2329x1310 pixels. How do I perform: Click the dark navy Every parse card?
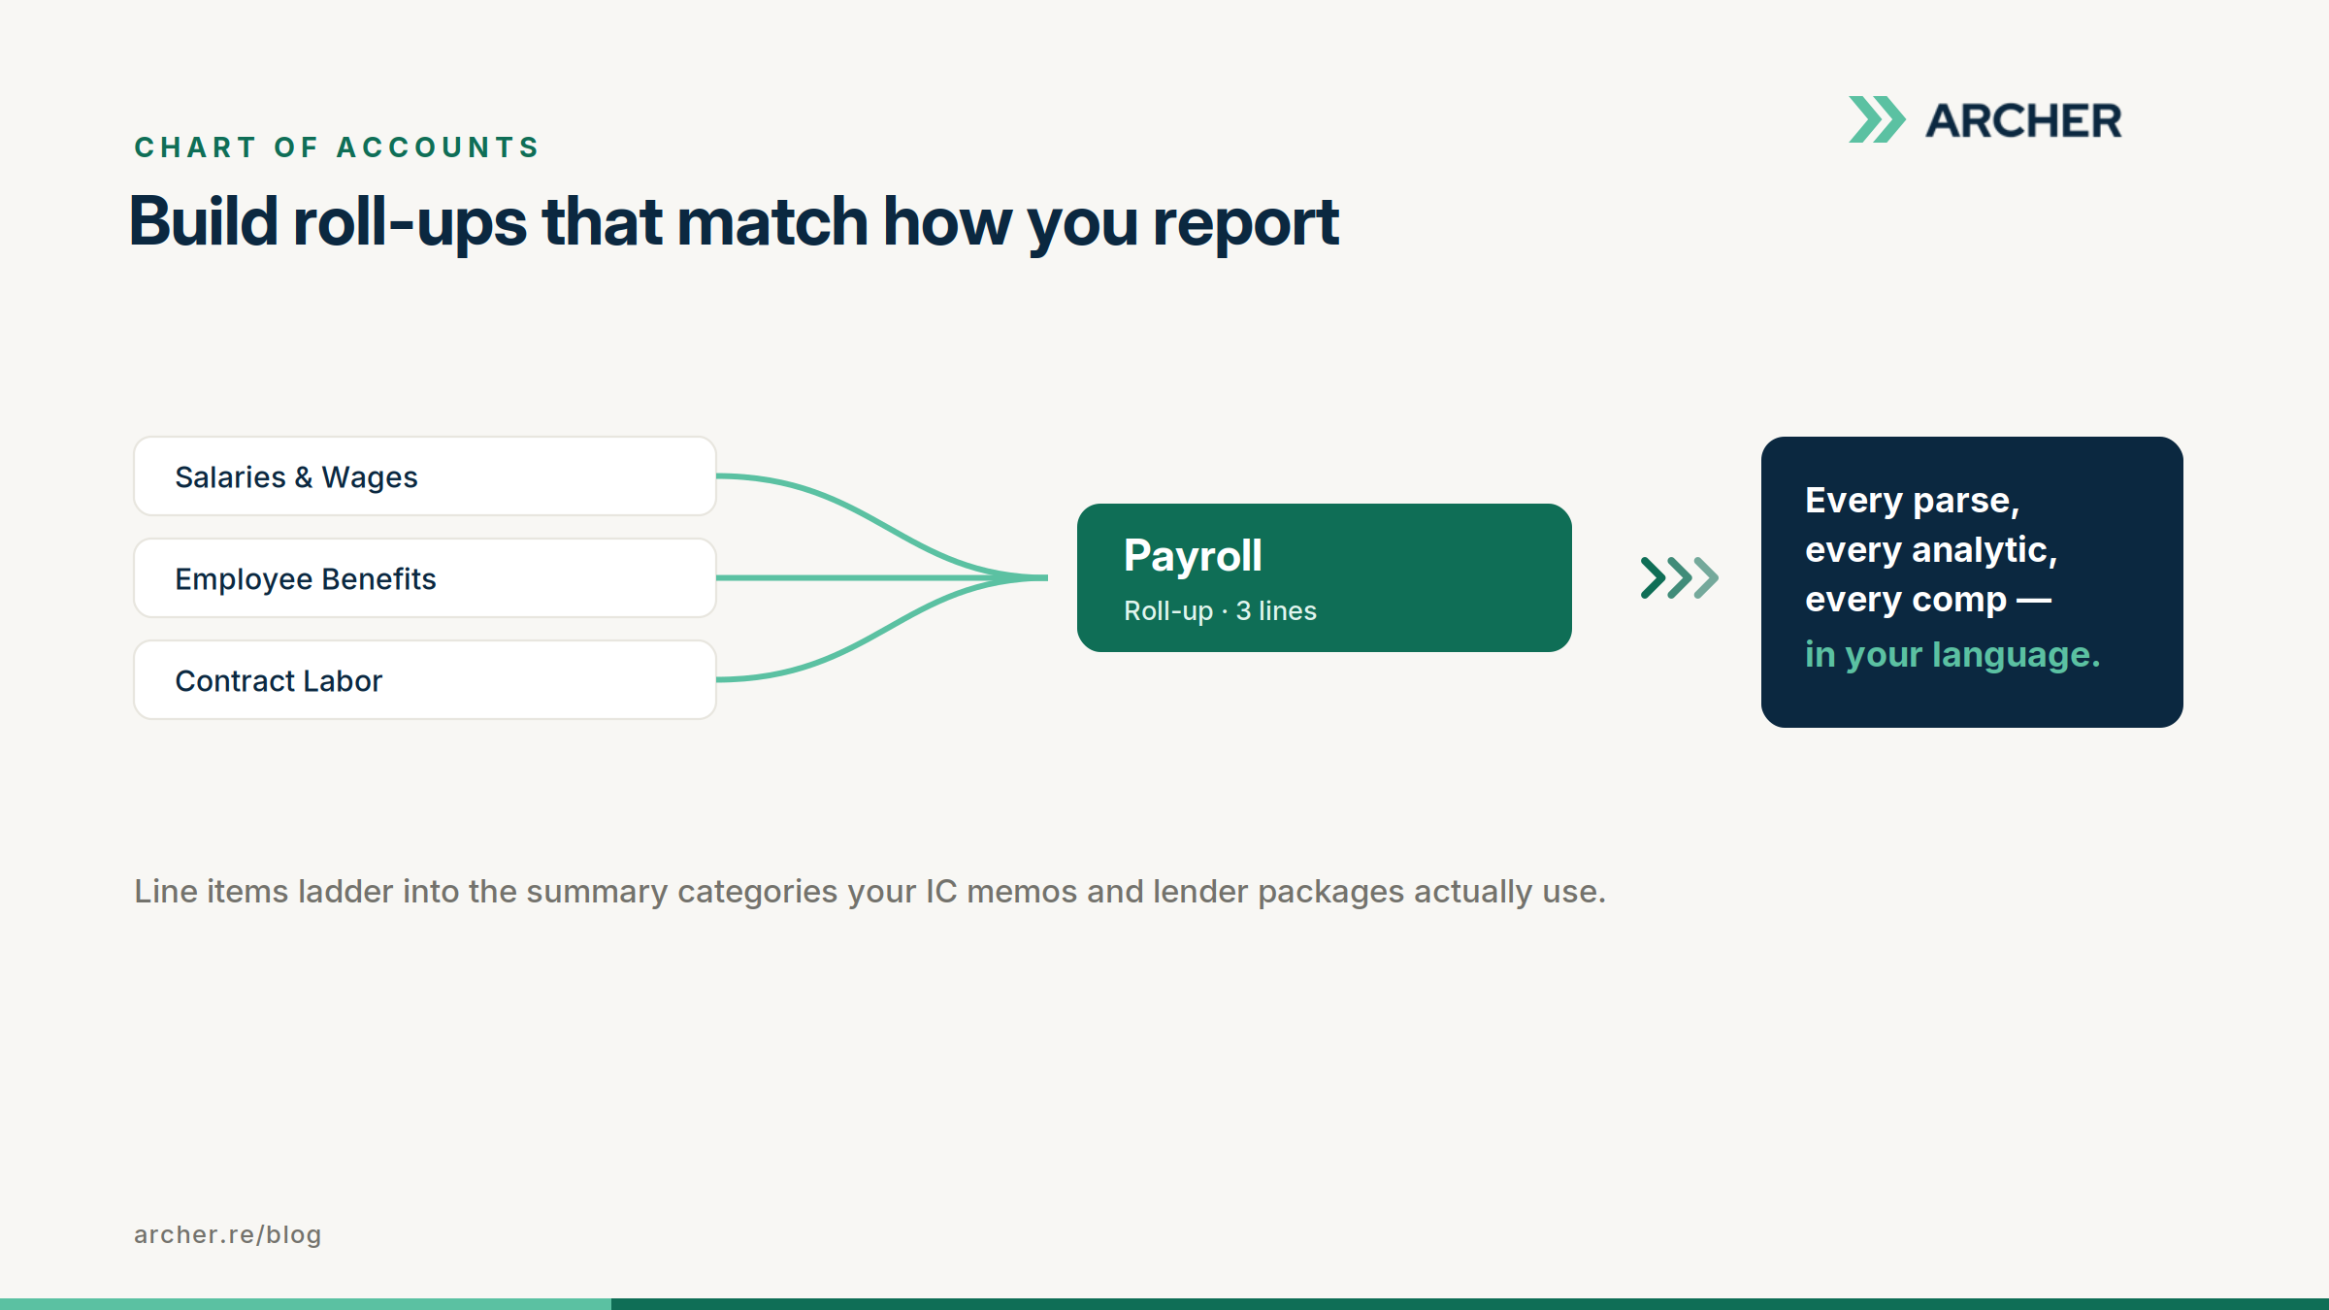point(1972,582)
